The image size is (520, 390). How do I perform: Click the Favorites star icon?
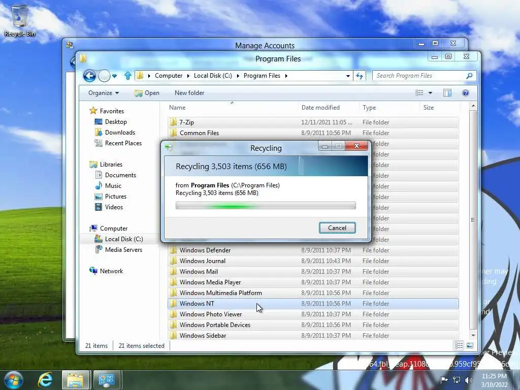[93, 111]
